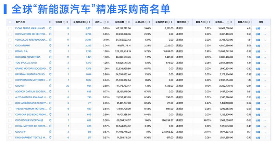
Task: Open more actions menu for first row
Action: [265, 28]
